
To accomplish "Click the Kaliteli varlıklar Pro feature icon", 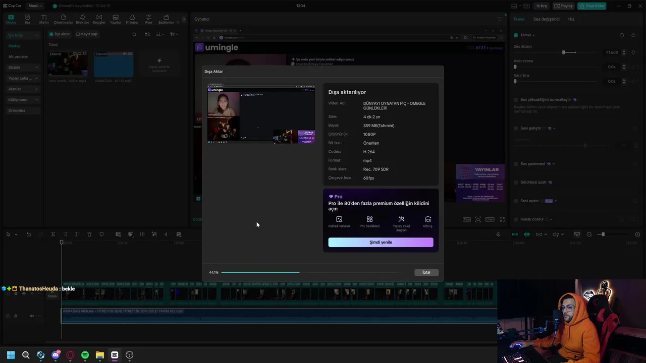I will pos(339,219).
